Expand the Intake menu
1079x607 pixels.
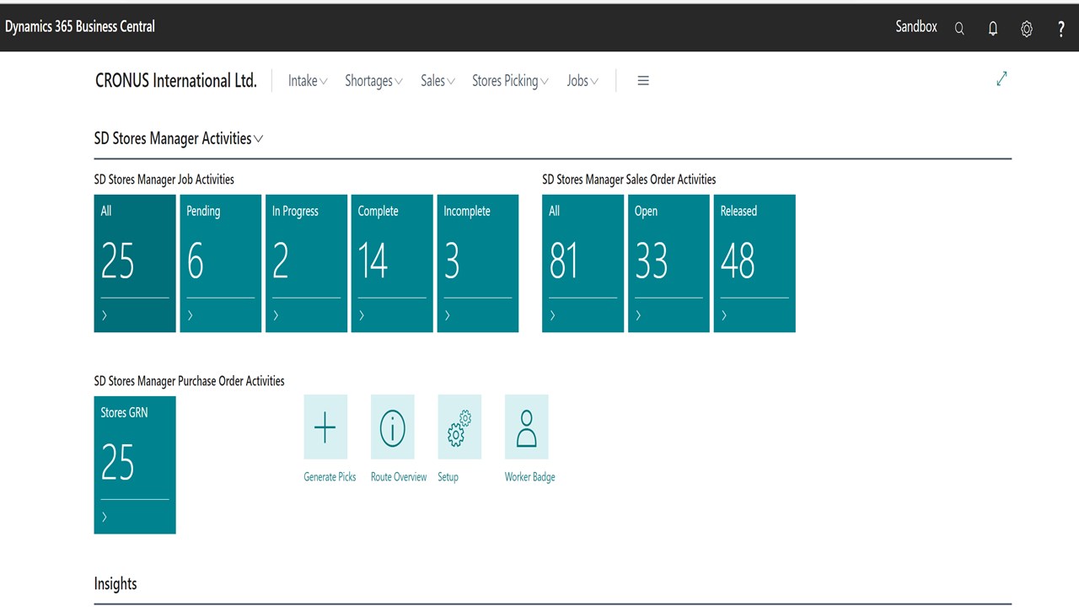(x=308, y=81)
